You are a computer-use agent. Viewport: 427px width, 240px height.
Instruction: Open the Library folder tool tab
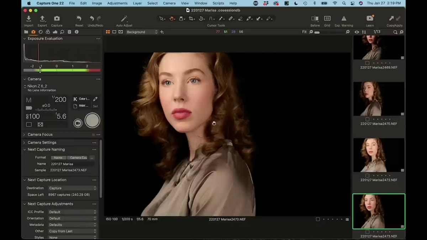coord(26,32)
